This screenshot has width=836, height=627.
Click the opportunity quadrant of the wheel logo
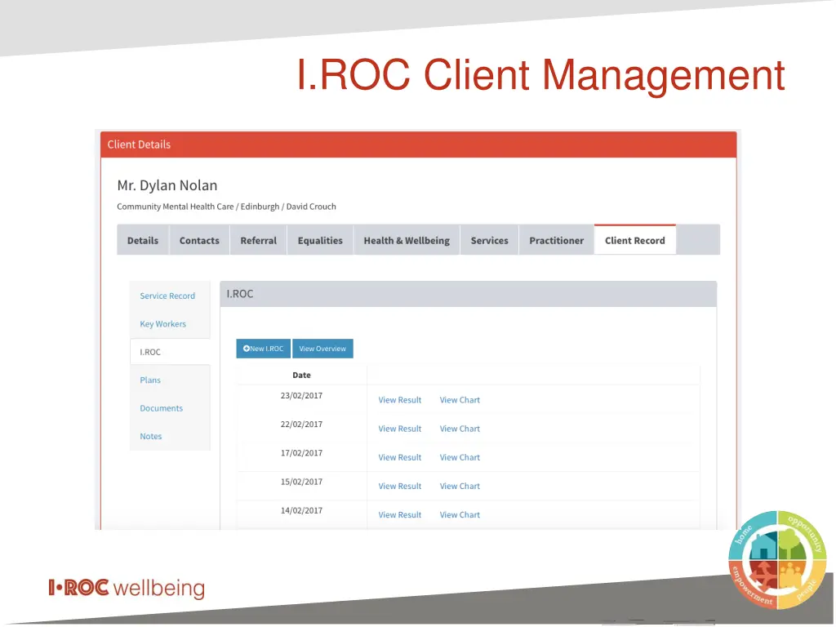803,536
